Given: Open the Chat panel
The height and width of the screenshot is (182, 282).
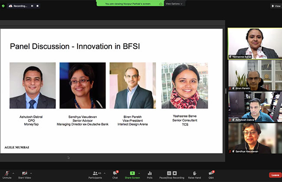Looking at the screenshot, I should (x=115, y=175).
